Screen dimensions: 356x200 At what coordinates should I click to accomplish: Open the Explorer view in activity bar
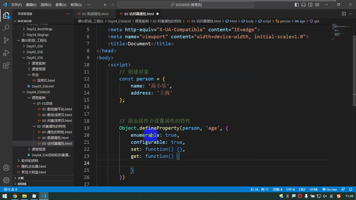click(x=6, y=15)
